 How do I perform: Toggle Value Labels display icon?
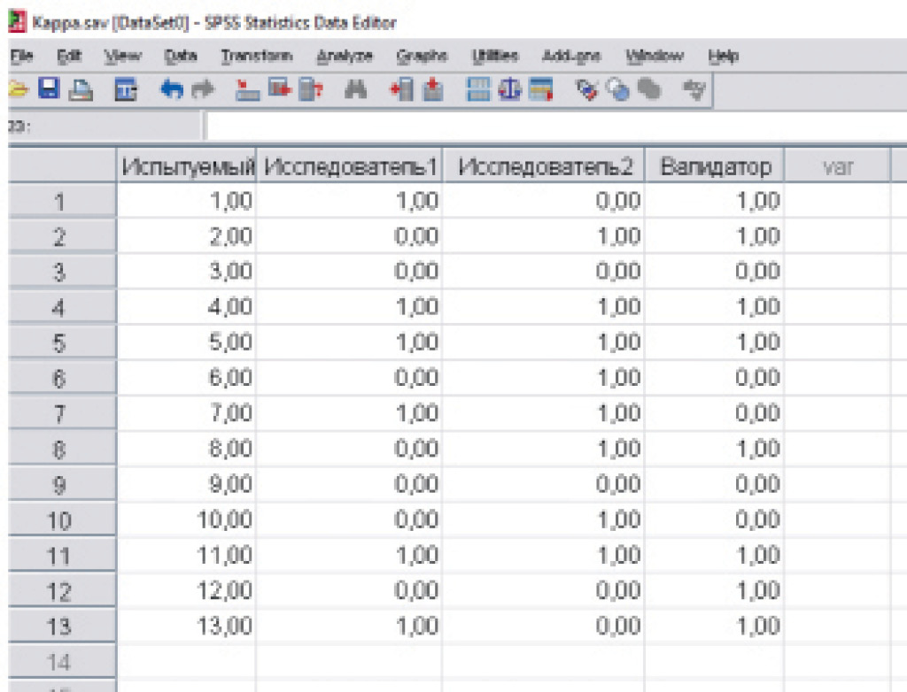click(585, 88)
